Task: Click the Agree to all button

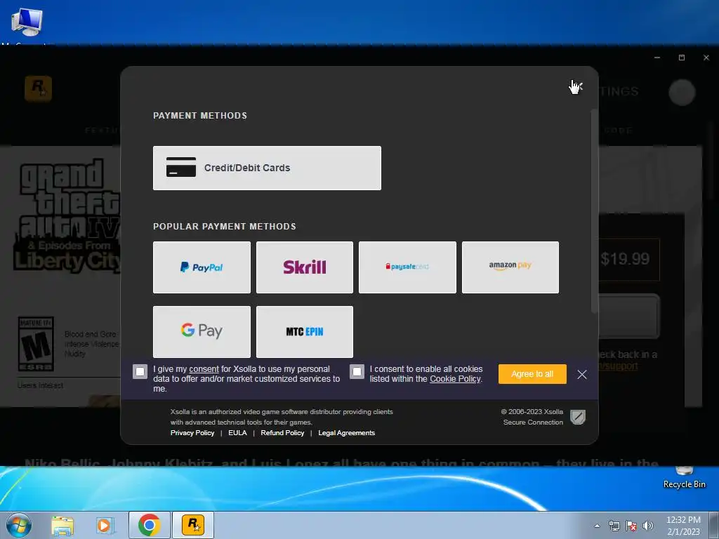Action: tap(532, 374)
